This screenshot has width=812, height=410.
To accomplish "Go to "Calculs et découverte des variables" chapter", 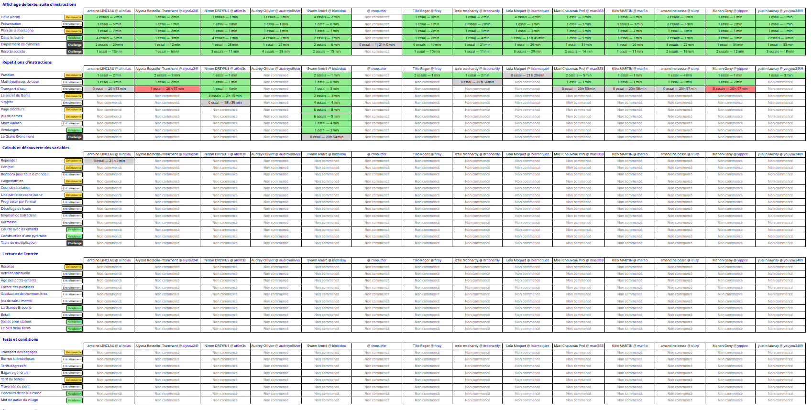I will tap(36, 148).
